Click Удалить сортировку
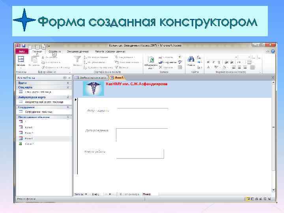 point(98,67)
